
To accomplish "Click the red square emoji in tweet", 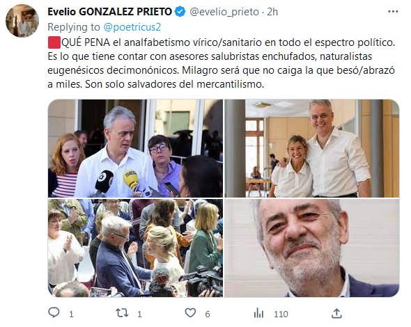I will point(54,42).
